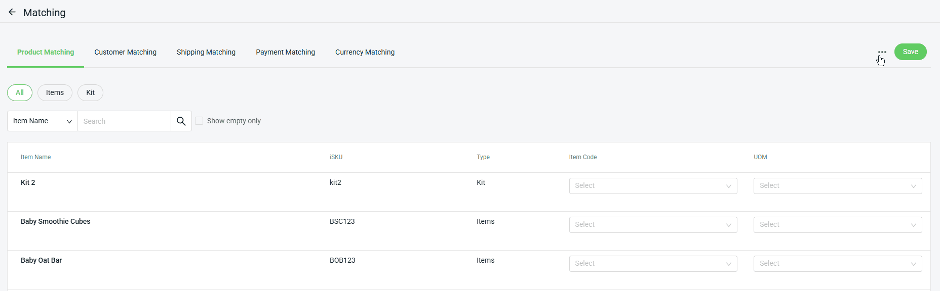
Task: Click the back arrow next to Matching
Action: coord(12,12)
